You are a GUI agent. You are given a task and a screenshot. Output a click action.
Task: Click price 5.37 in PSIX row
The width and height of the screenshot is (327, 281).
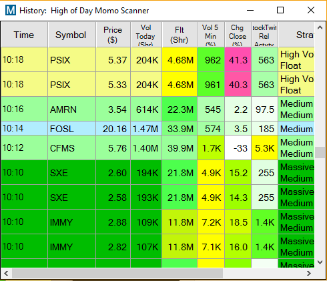click(x=113, y=60)
